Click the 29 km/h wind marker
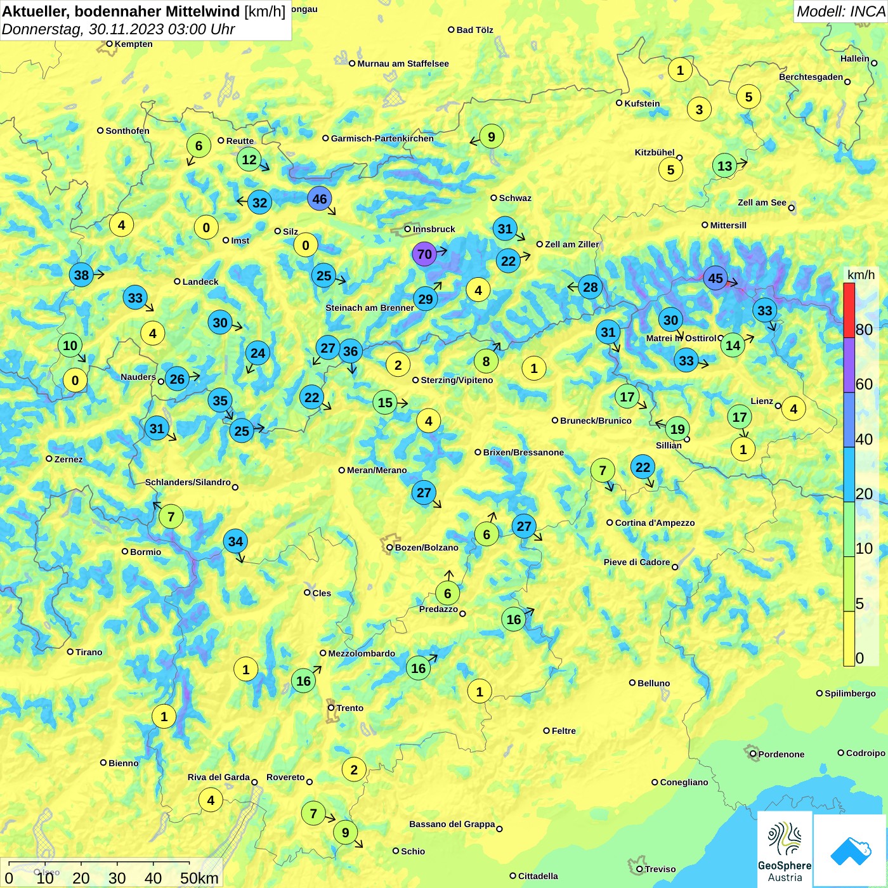The width and height of the screenshot is (888, 888). [x=426, y=299]
